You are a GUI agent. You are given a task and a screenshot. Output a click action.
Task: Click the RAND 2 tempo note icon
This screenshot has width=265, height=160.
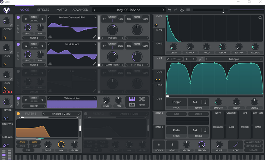(205, 130)
